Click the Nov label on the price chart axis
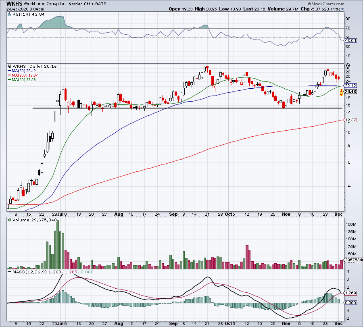The image size is (363, 327). point(286,214)
